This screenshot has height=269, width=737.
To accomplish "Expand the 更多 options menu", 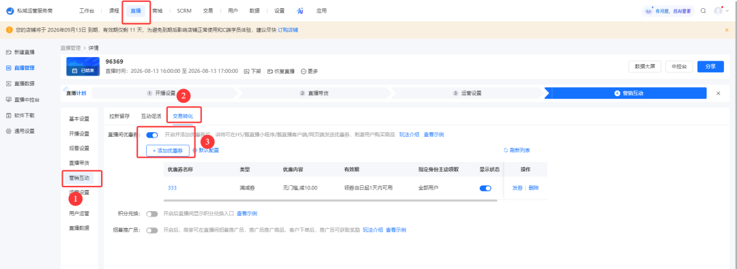I will (309, 72).
